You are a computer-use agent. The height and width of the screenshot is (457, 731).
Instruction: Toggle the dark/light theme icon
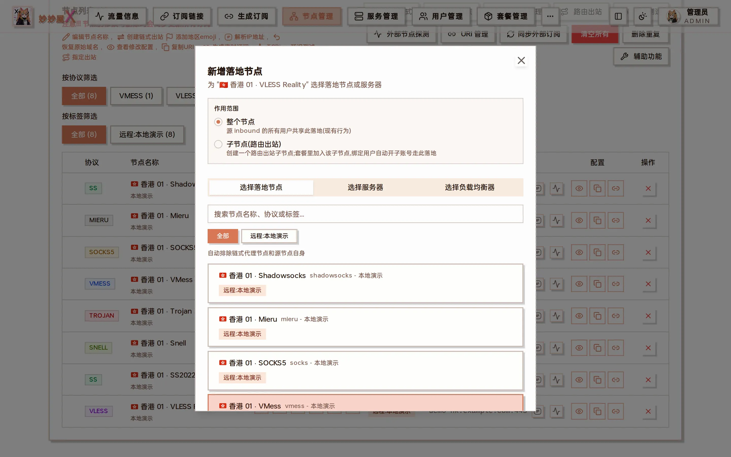(x=642, y=16)
